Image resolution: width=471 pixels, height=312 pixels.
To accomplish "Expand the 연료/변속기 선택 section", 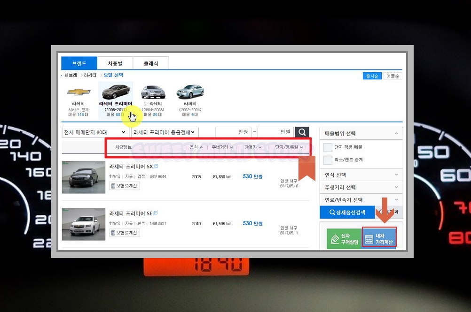I will click(361, 199).
